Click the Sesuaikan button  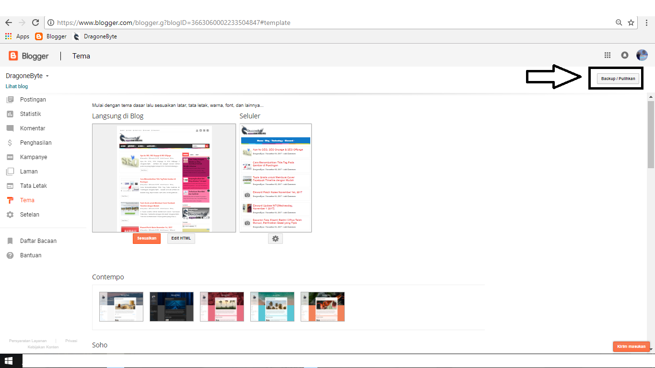[x=147, y=238]
